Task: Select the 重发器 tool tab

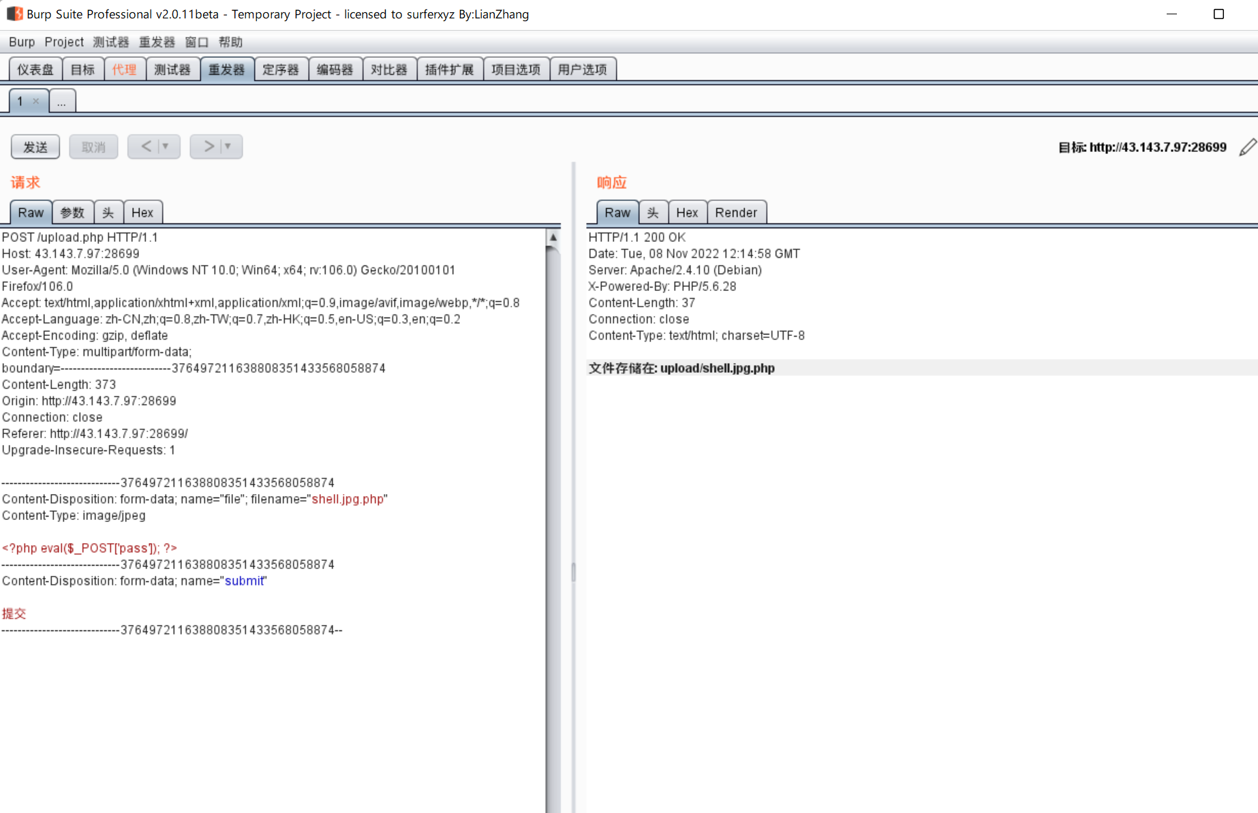Action: [227, 70]
